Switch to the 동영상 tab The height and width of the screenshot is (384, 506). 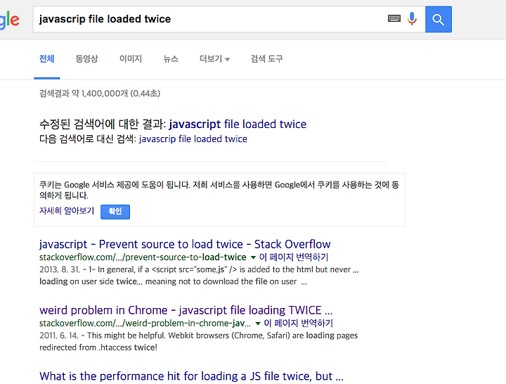point(86,59)
